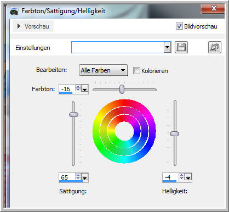Enable the Kolorieren checkbox

click(x=136, y=70)
